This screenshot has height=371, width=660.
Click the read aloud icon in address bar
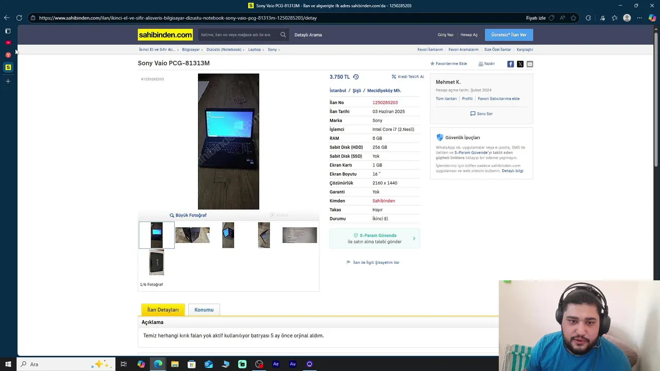coord(562,18)
